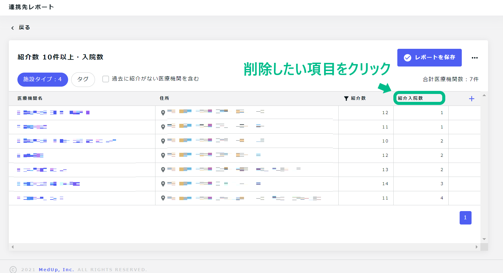This screenshot has height=273, width=503.
Task: Open the facility name link in the 紹介数 14 row
Action: point(48,184)
